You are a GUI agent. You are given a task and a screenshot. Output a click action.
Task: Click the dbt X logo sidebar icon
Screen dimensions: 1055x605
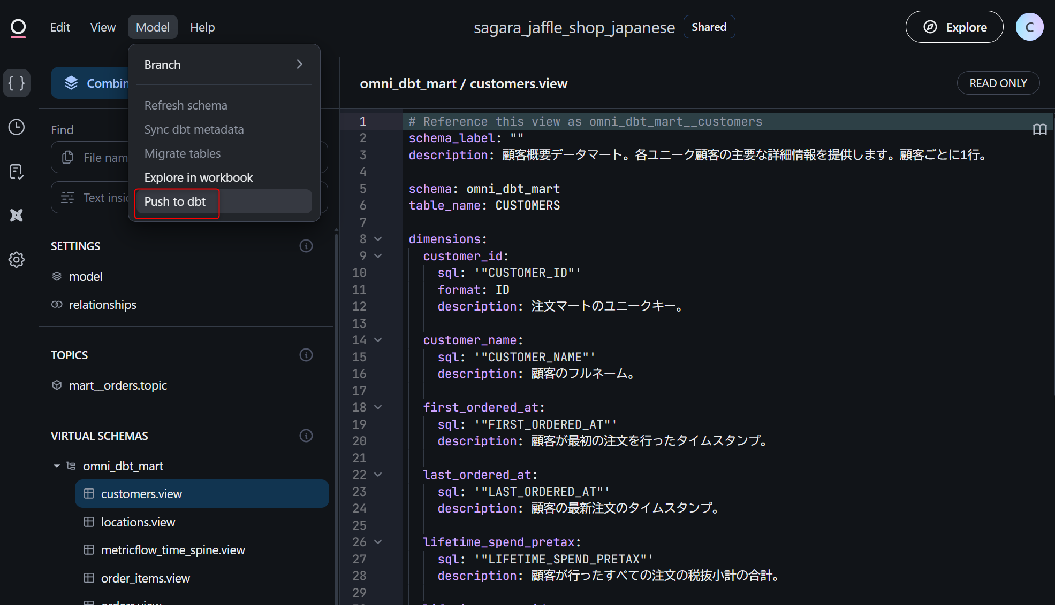[17, 215]
